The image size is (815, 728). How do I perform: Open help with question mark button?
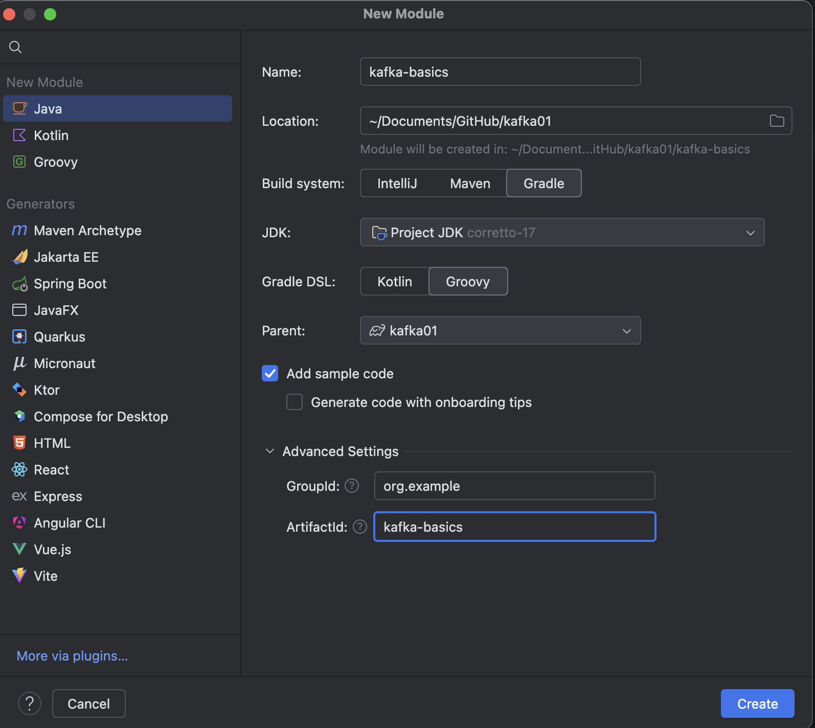[x=30, y=703]
